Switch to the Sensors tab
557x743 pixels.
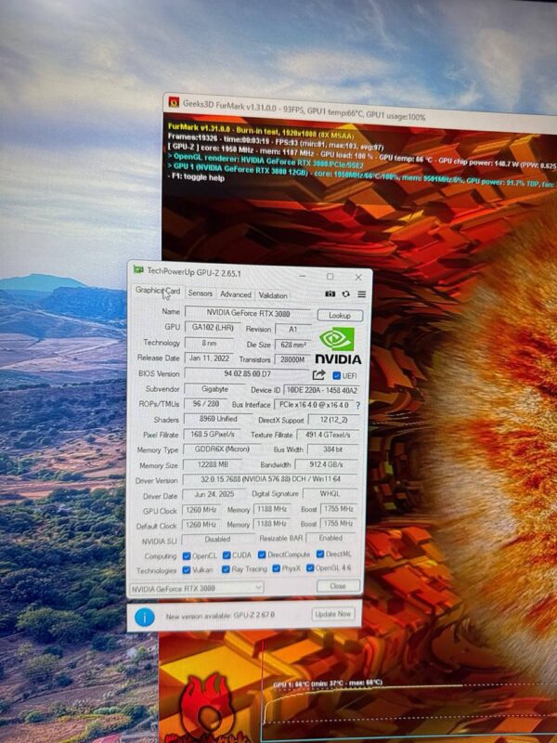click(x=201, y=293)
